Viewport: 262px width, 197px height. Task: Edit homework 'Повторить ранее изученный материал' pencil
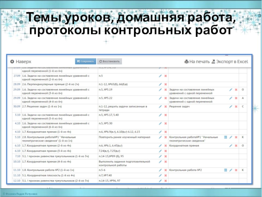[160, 137]
